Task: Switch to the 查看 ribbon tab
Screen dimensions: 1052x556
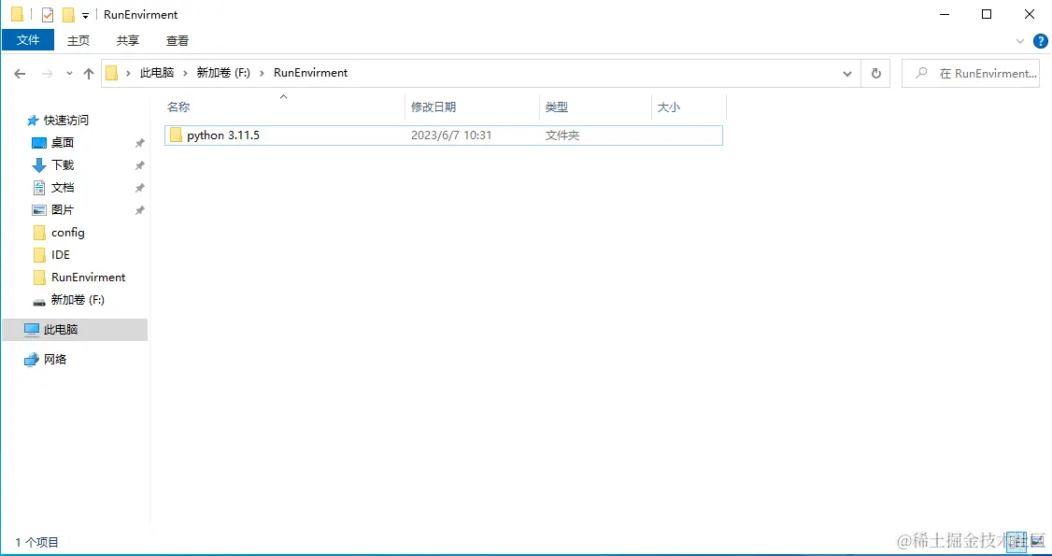Action: (178, 40)
